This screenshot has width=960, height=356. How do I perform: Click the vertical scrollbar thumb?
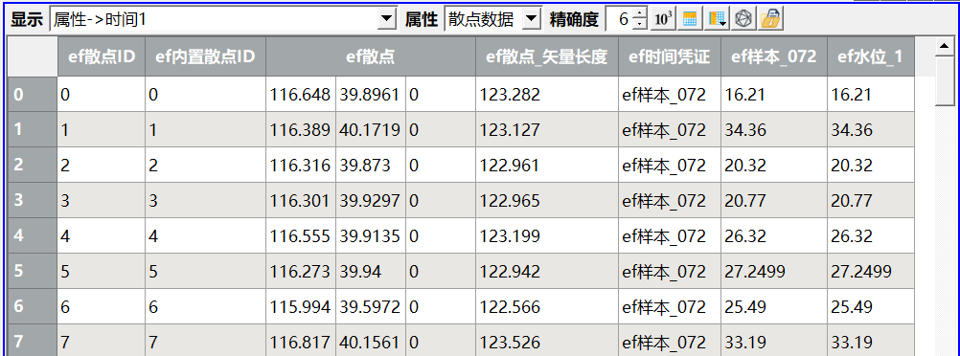point(945,79)
